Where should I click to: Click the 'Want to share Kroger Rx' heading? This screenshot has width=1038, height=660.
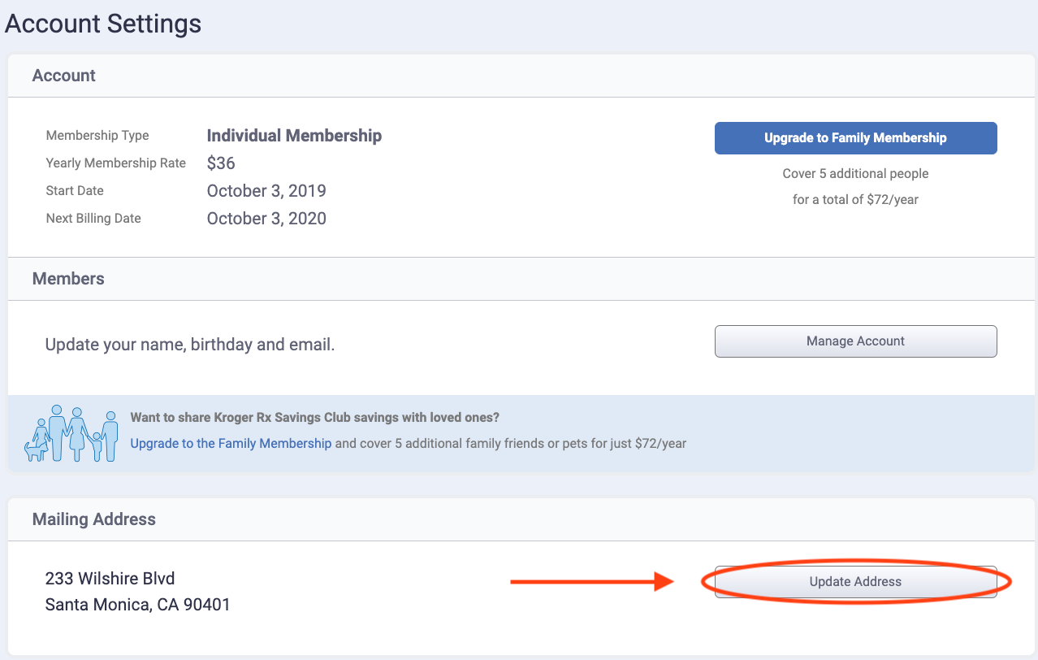314,418
